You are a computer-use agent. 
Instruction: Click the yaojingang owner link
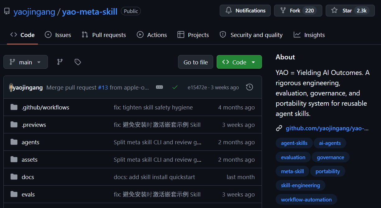pyautogui.click(x=34, y=12)
